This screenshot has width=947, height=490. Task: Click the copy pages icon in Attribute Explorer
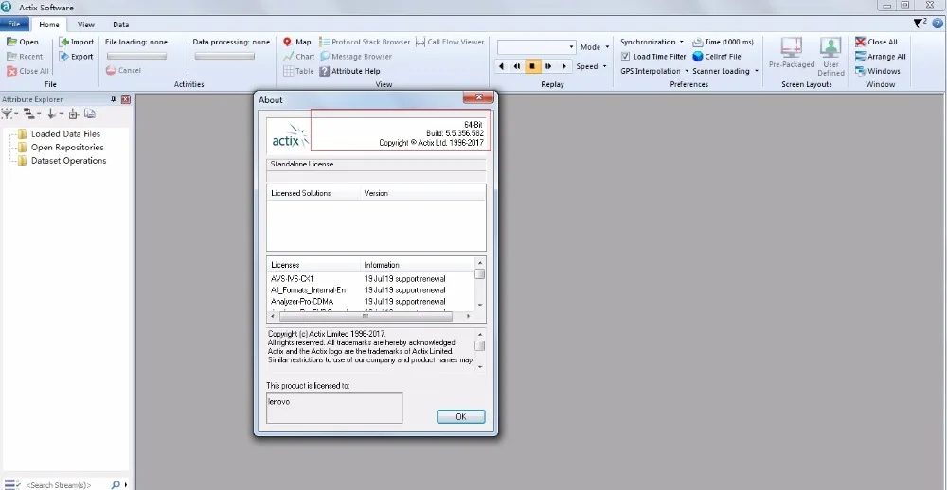[89, 114]
